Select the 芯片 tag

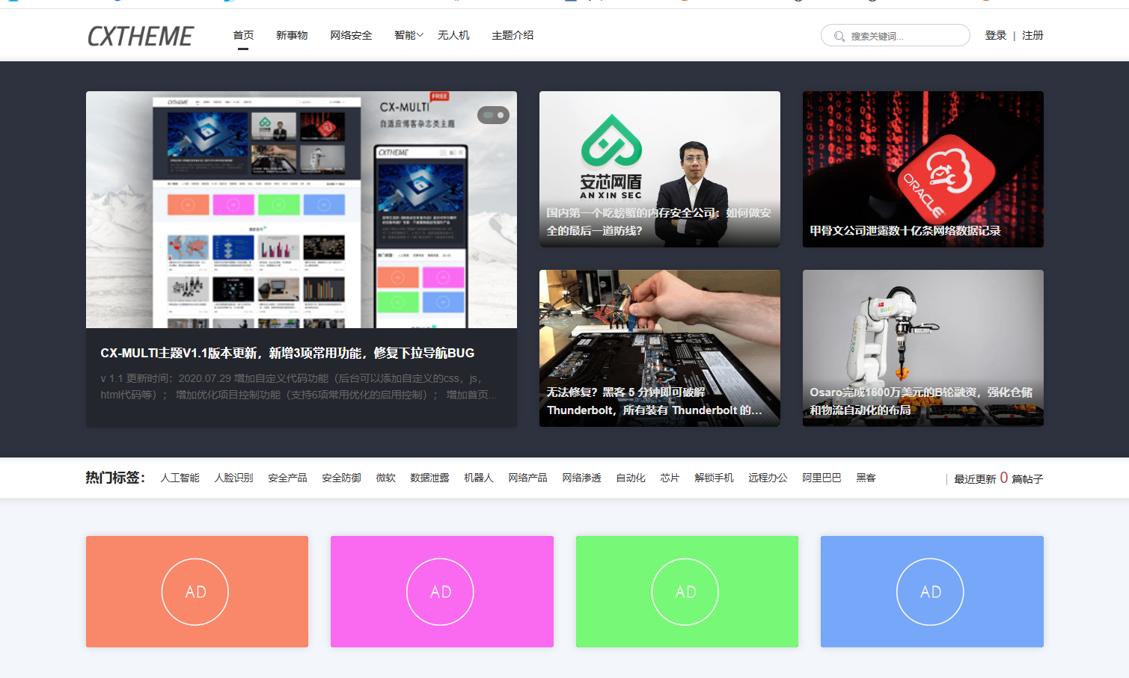pos(670,478)
